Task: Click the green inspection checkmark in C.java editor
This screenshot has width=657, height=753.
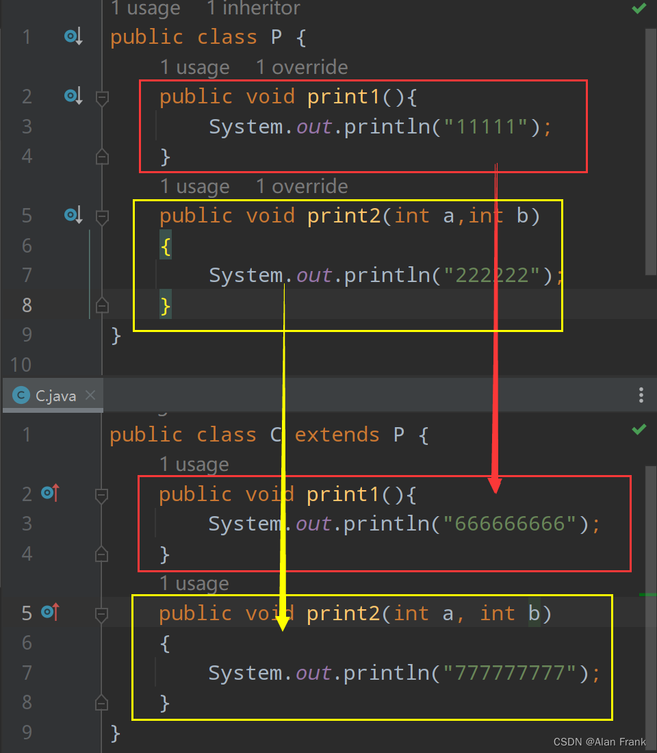Action: pyautogui.click(x=639, y=429)
